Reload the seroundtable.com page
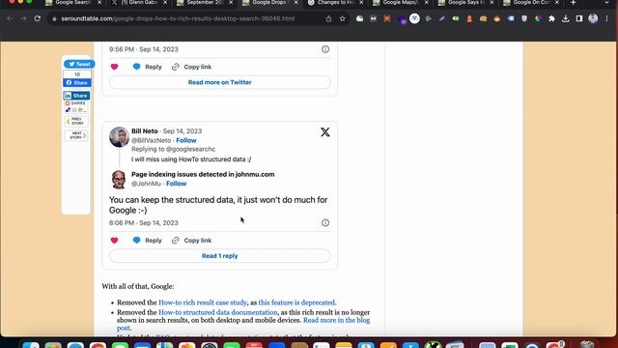 point(37,18)
